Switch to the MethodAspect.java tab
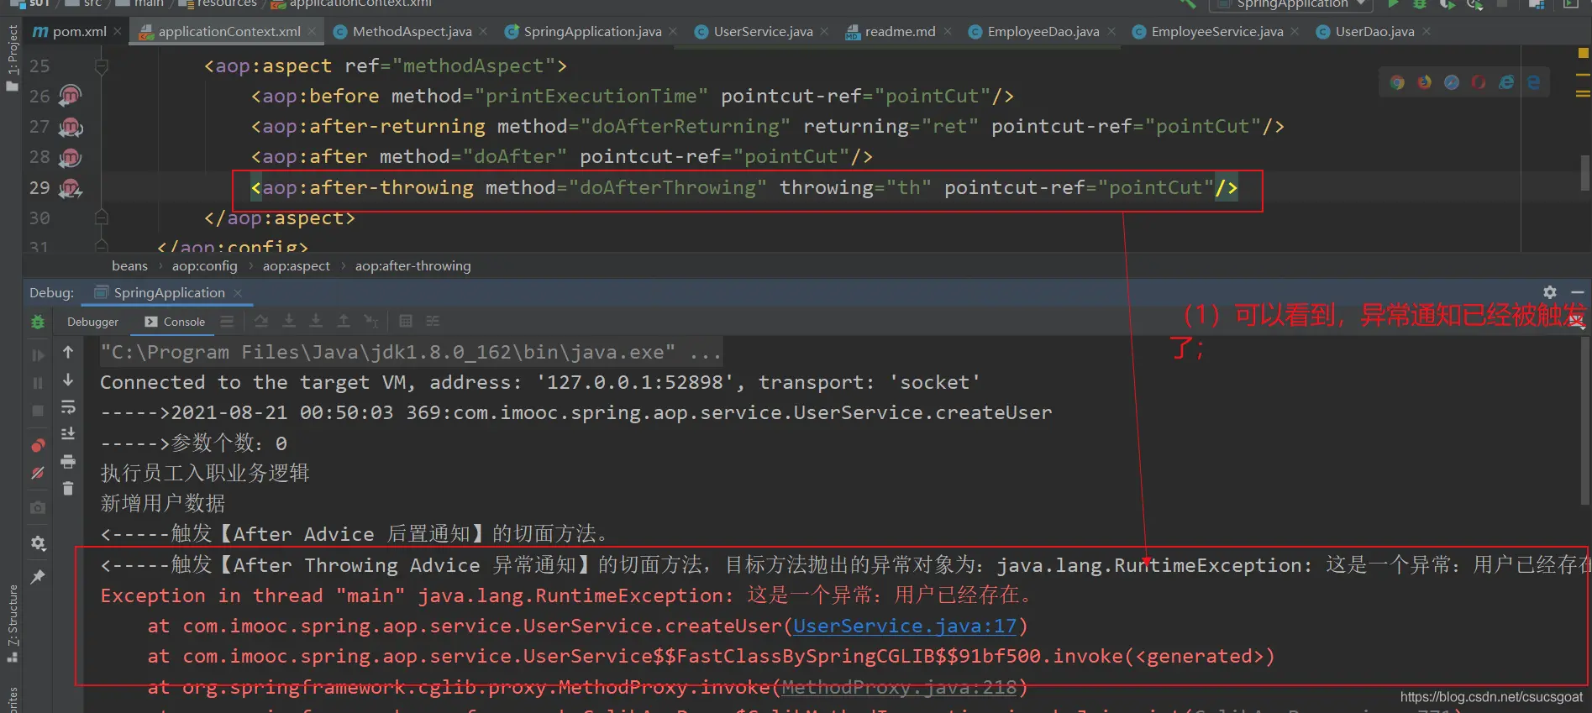This screenshot has width=1592, height=713. [412, 32]
